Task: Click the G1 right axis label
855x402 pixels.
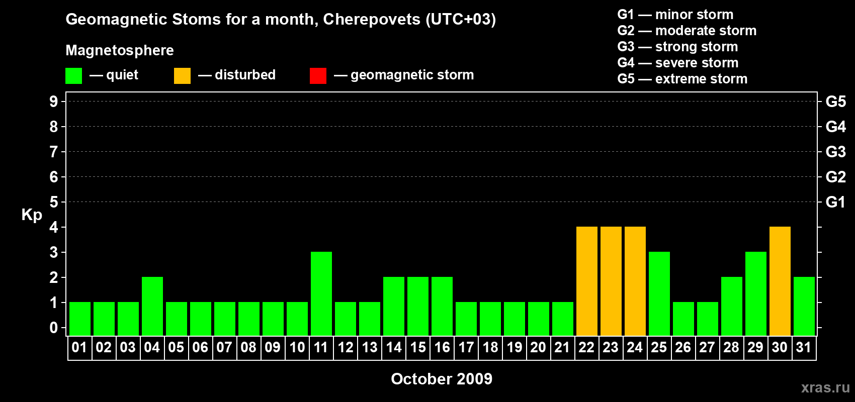Action: [x=836, y=202]
